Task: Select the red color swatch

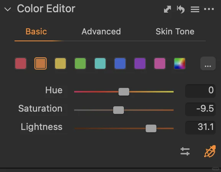Action: pyautogui.click(x=21, y=63)
